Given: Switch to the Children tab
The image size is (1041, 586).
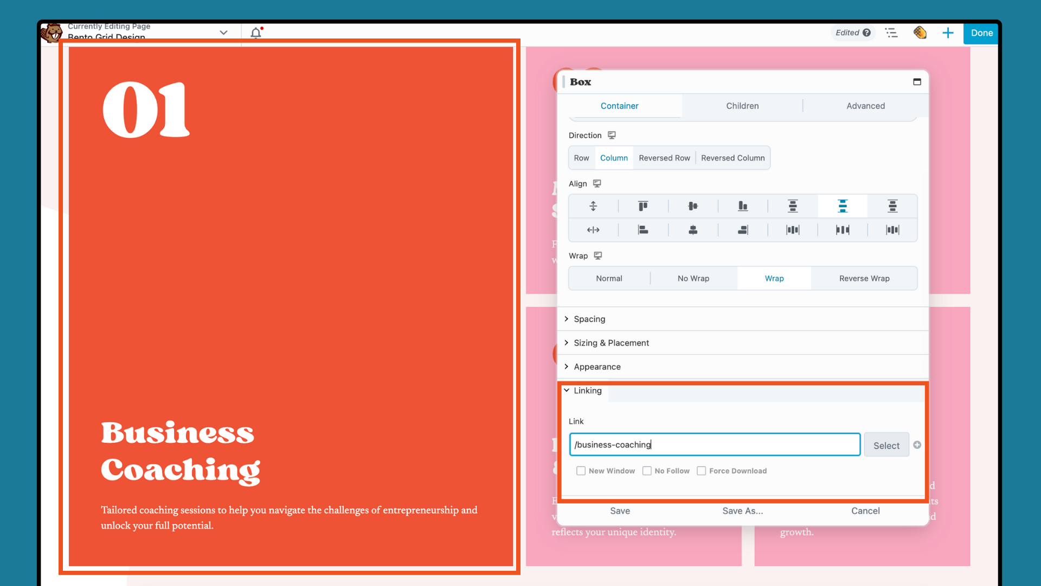Looking at the screenshot, I should click(x=742, y=106).
